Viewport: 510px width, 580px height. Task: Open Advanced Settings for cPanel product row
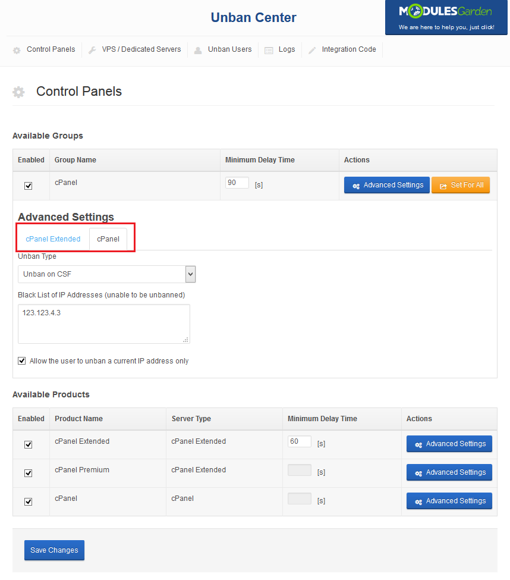pyautogui.click(x=449, y=501)
